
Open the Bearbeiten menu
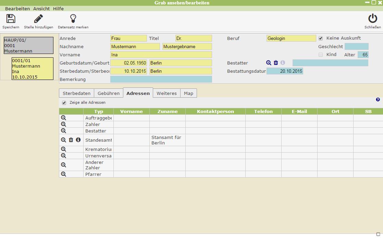pos(17,9)
